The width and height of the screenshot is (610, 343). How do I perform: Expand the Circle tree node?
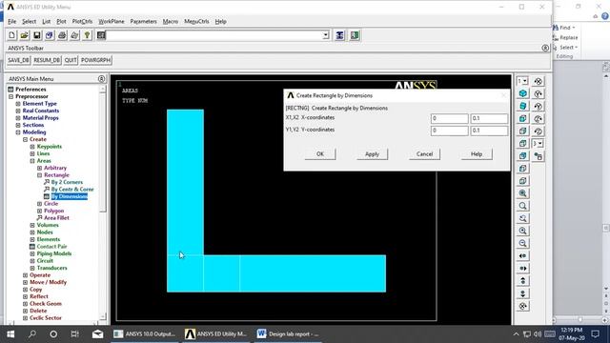click(x=39, y=204)
